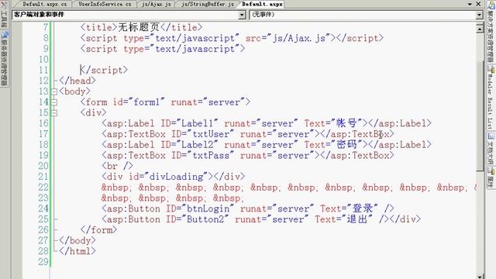Click the vertical scrollbar up arrow

(x=480, y=29)
